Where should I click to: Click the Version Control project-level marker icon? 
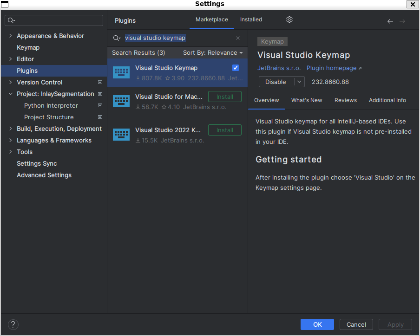(x=100, y=82)
